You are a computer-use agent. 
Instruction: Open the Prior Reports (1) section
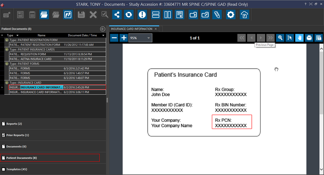point(18,135)
